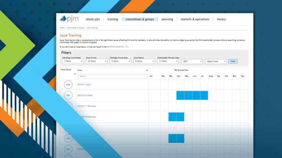Click the PJM owner circle icon

[x=68, y=84]
